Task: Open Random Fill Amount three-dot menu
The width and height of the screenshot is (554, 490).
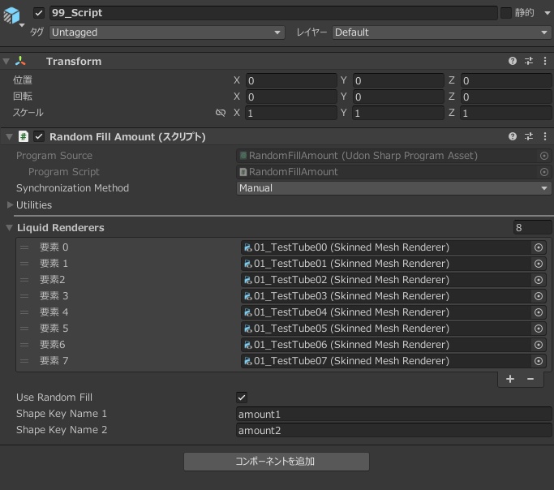Action: tap(545, 136)
